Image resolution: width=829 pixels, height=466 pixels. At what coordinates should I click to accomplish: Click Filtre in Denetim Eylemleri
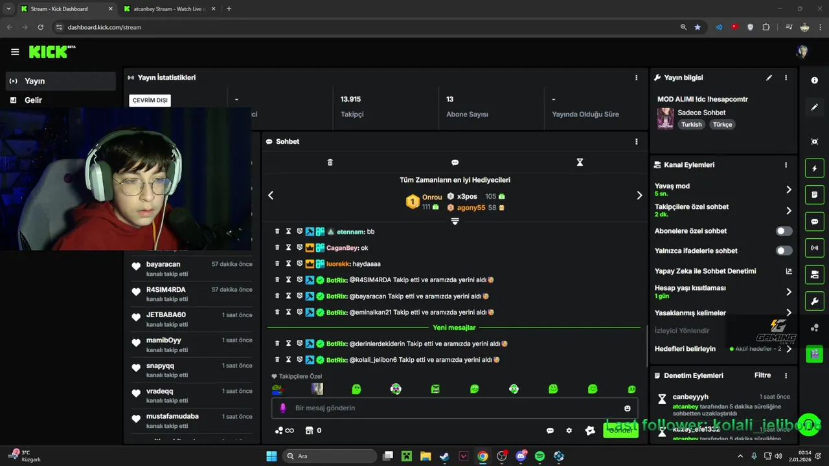tap(762, 375)
